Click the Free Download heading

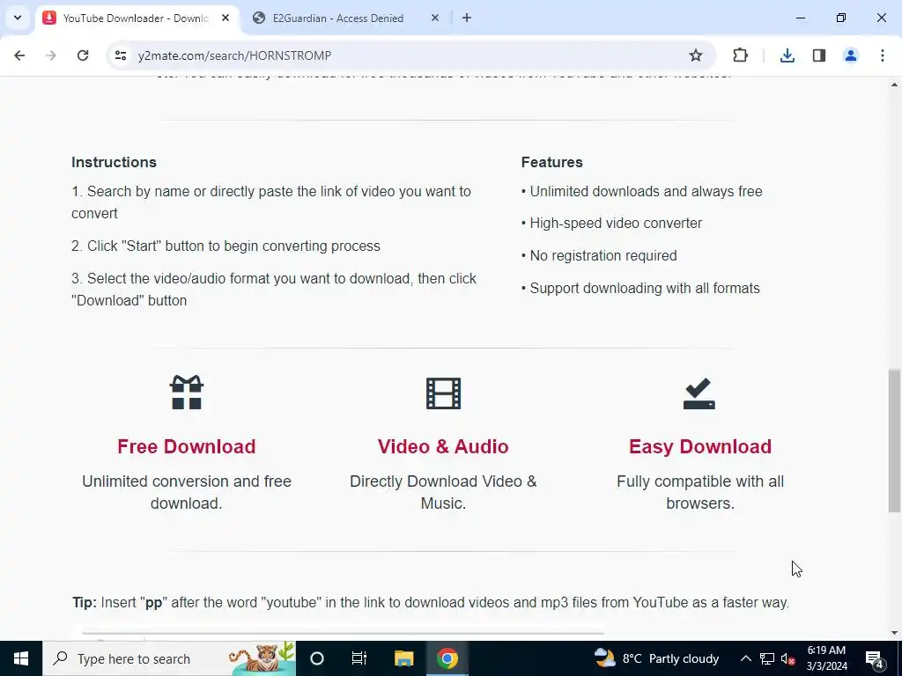point(187,446)
